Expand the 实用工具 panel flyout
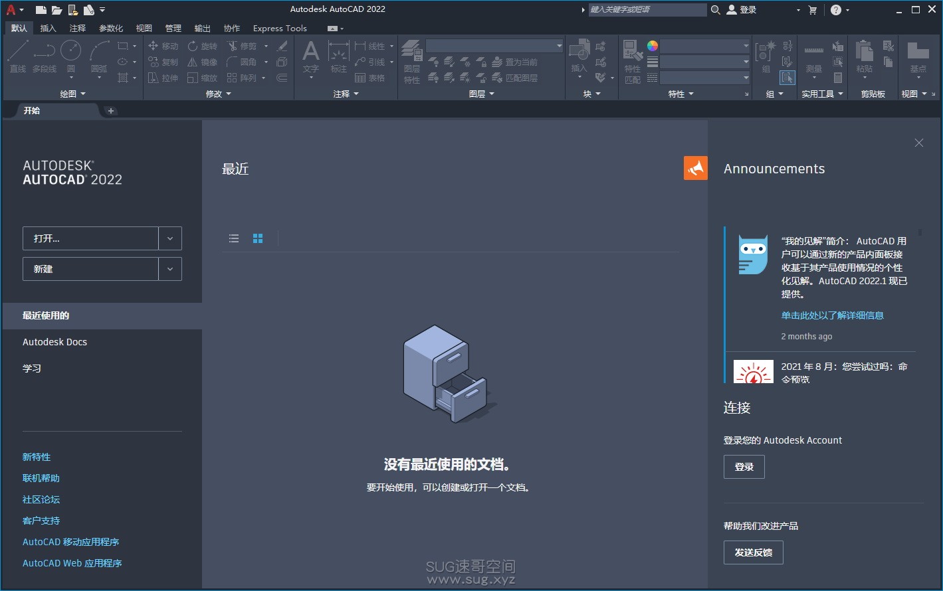 pos(822,94)
